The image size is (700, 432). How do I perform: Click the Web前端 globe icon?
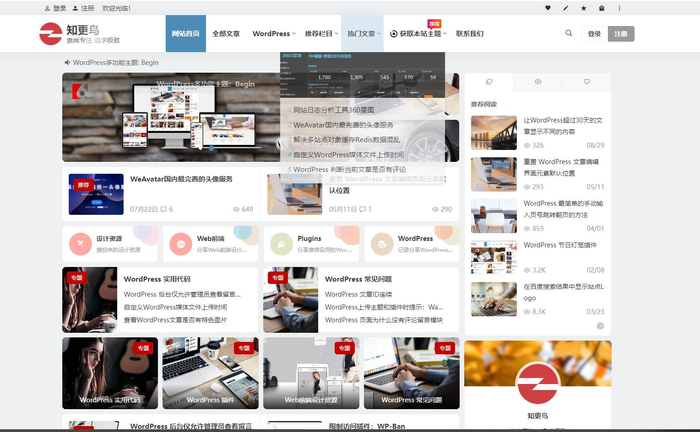tap(181, 244)
